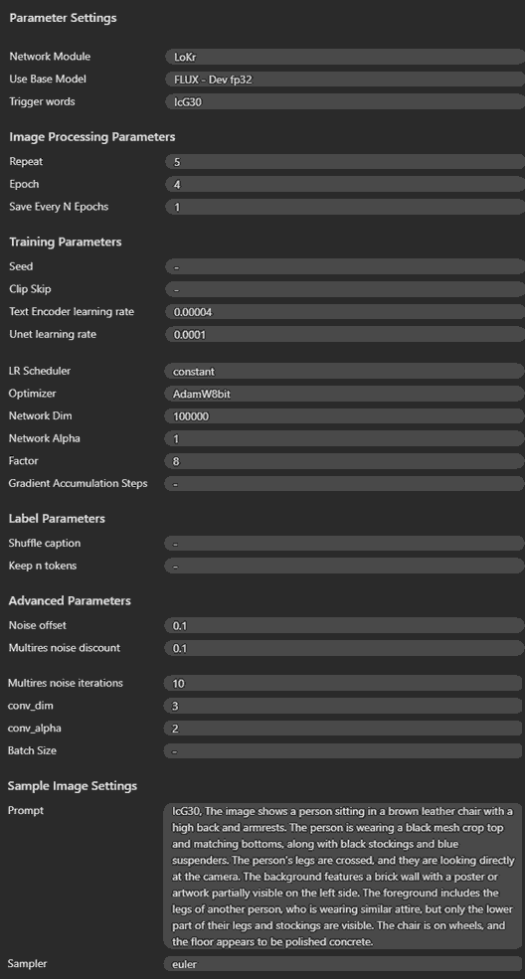This screenshot has height=979, width=525.
Task: Select the Network Dim value 100000
Action: click(345, 415)
